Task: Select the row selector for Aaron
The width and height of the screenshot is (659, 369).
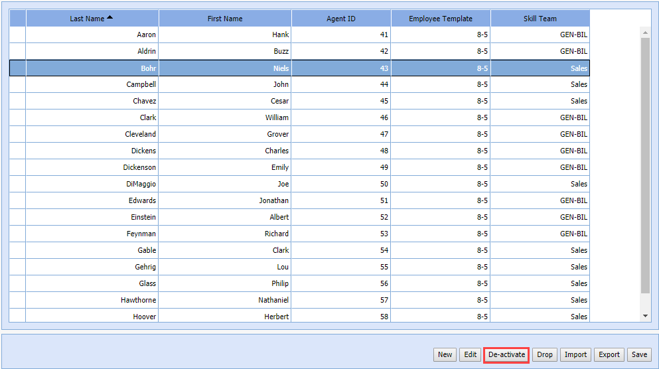Action: [17, 35]
